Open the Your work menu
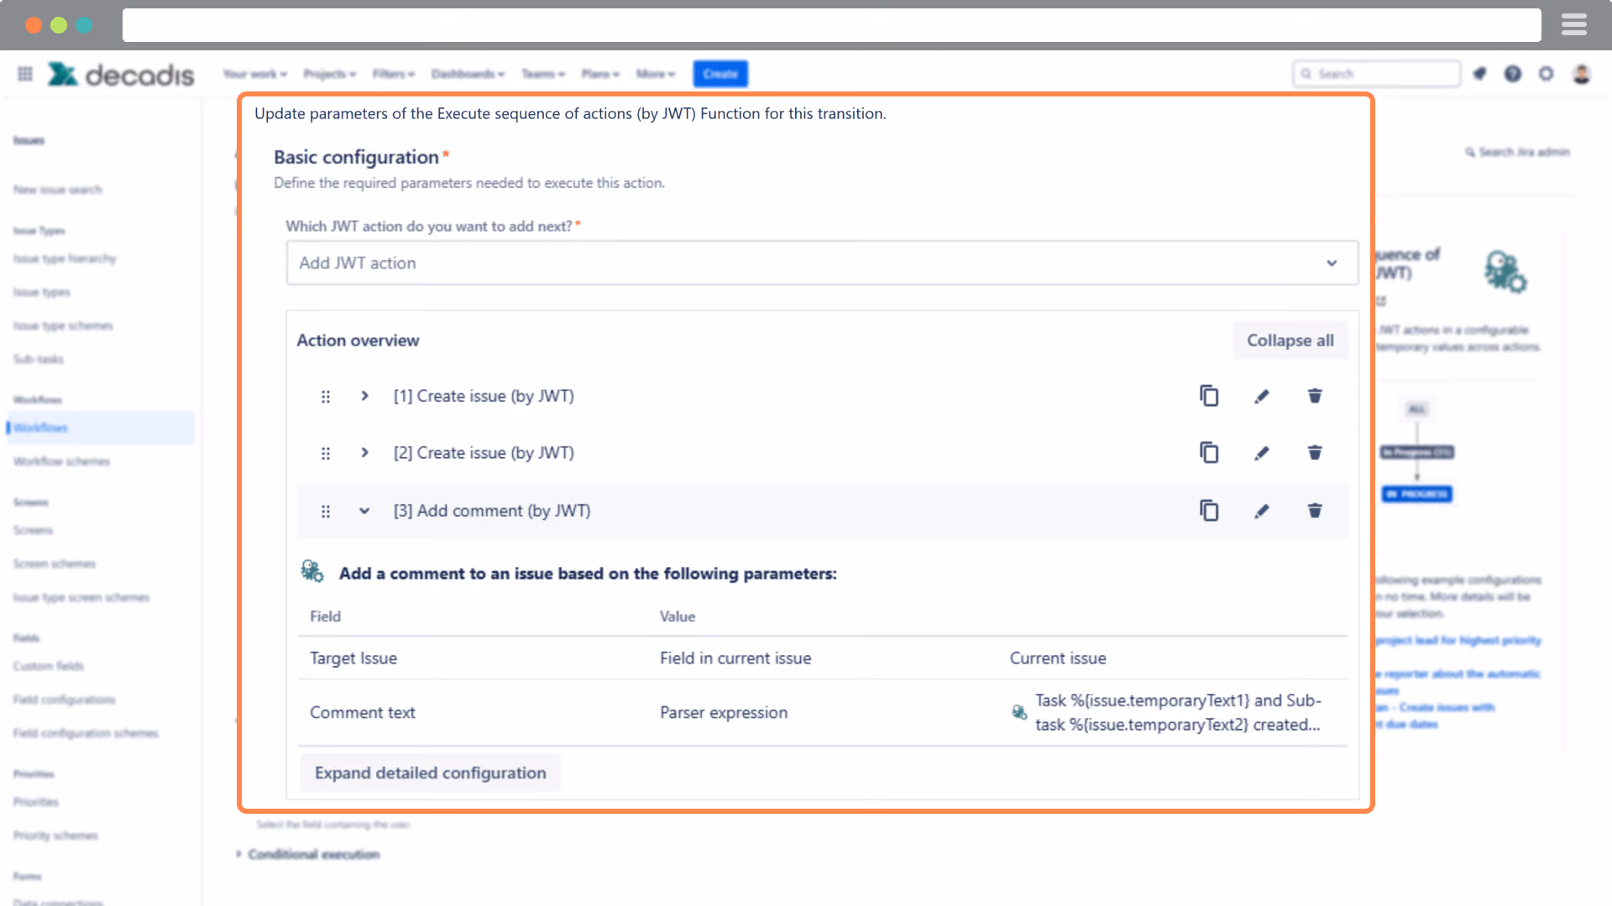This screenshot has width=1612, height=906. (255, 74)
